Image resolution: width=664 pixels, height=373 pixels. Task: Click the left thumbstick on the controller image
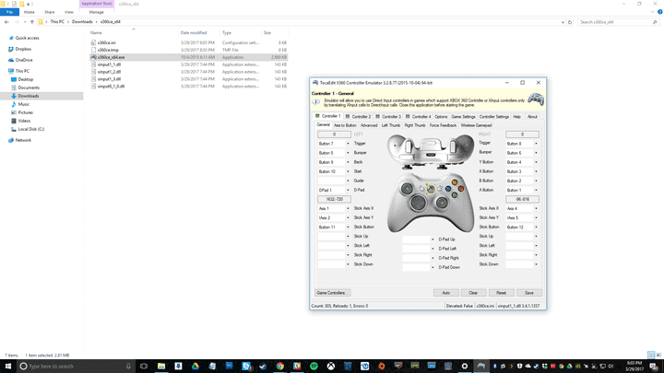pyautogui.click(x=407, y=189)
